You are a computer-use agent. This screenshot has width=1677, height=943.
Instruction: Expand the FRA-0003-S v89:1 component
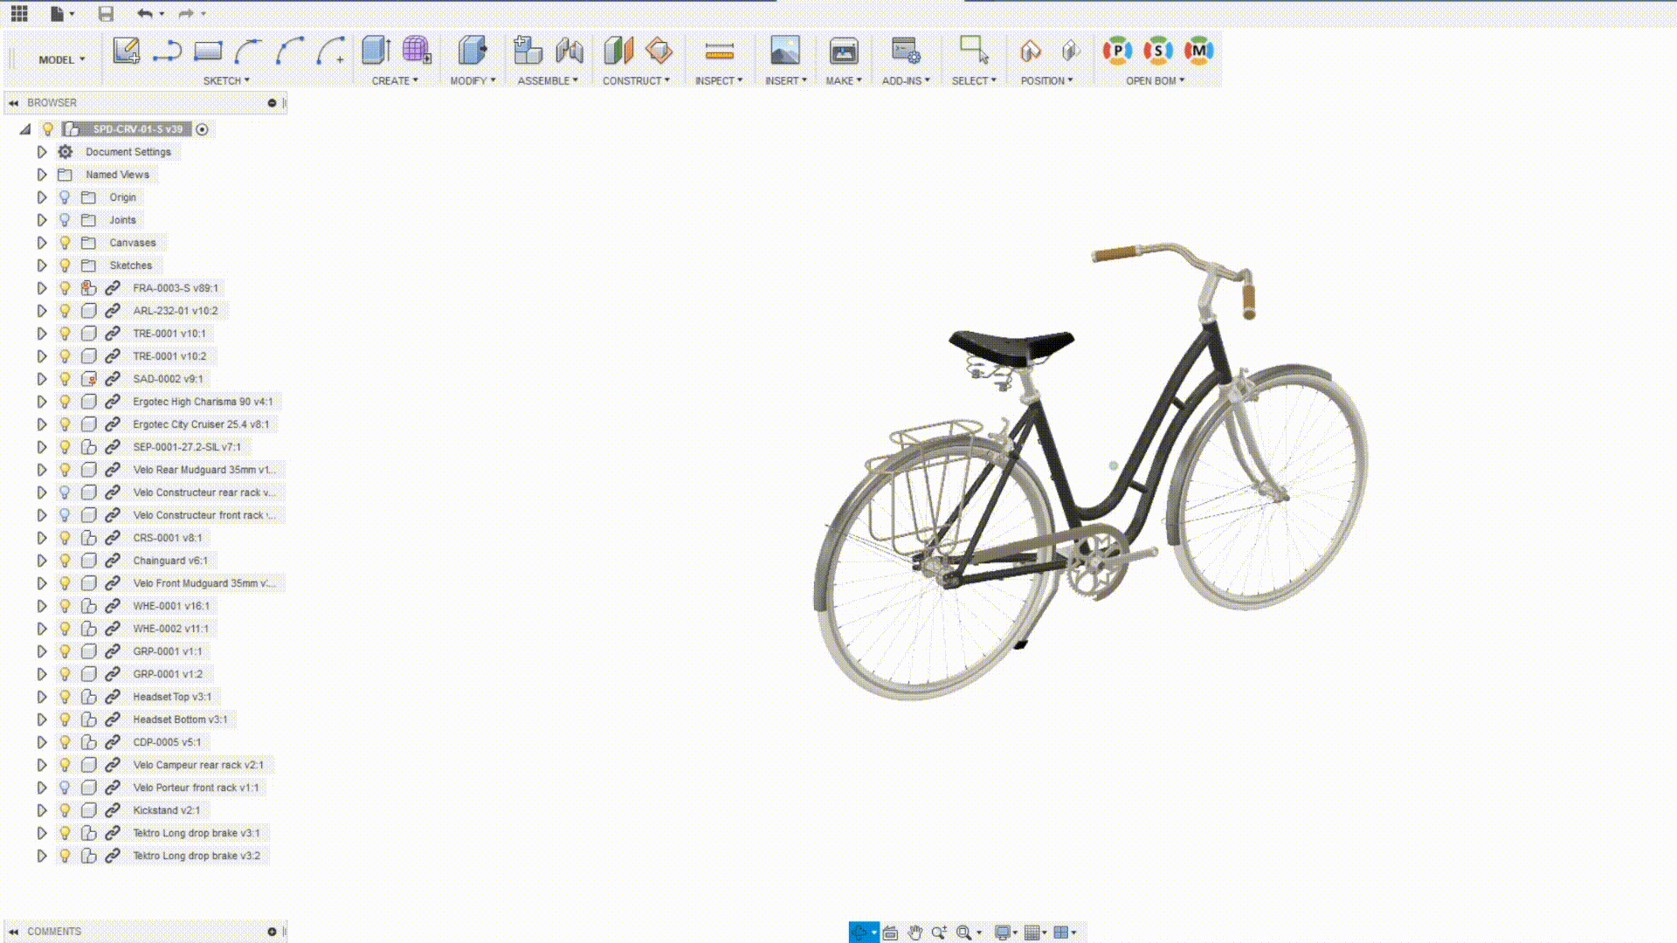(x=41, y=288)
